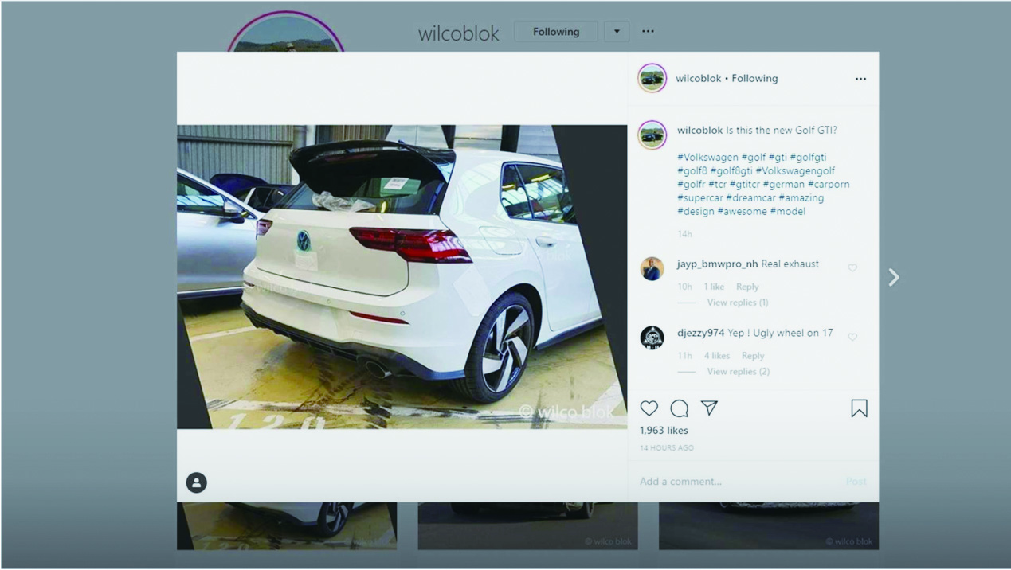Like the post with the heart icon above 1,963 likes
The height and width of the screenshot is (570, 1011).
pos(649,408)
